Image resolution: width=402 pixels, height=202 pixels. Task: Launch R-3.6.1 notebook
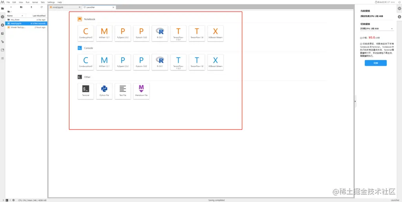tap(160, 34)
